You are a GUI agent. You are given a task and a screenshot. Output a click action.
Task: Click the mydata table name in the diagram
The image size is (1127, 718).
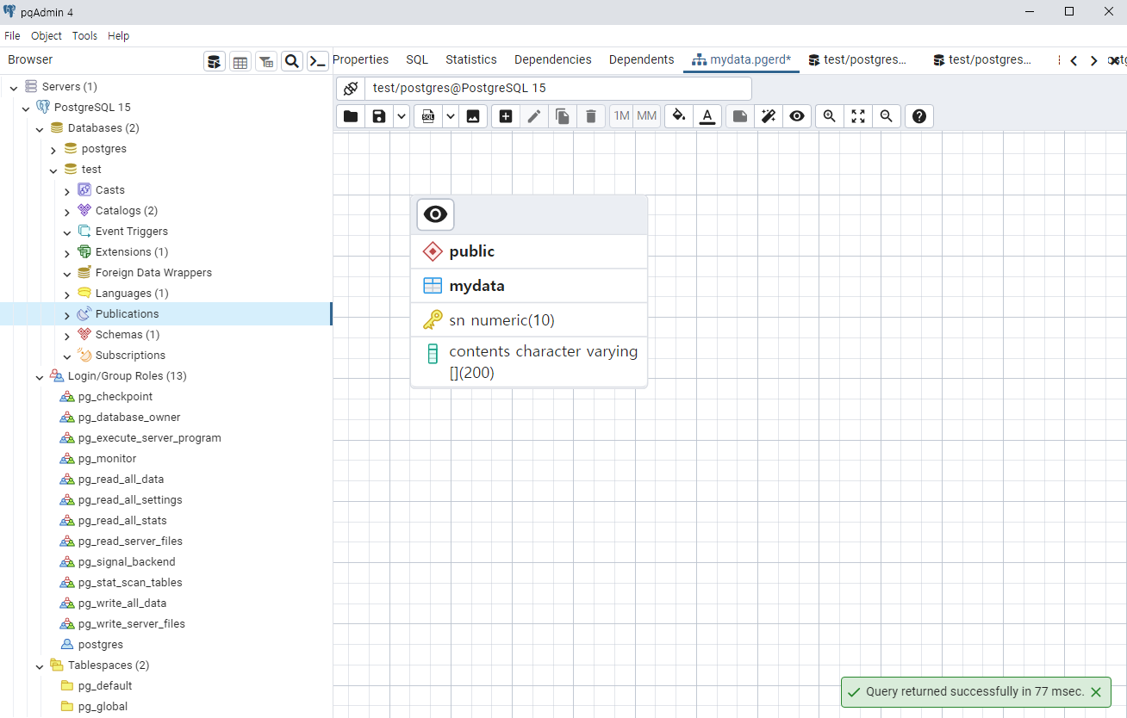tap(476, 286)
